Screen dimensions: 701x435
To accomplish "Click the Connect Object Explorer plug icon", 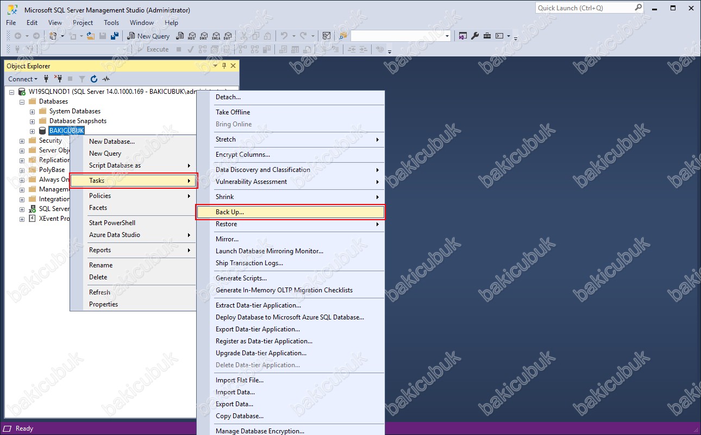I will pyautogui.click(x=46, y=79).
